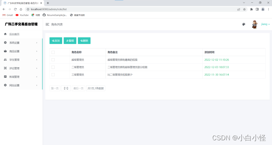Click timestamp 2022-12-03 18:07:33
Image resolution: width=272 pixels, height=145 pixels.
pyautogui.click(x=217, y=67)
